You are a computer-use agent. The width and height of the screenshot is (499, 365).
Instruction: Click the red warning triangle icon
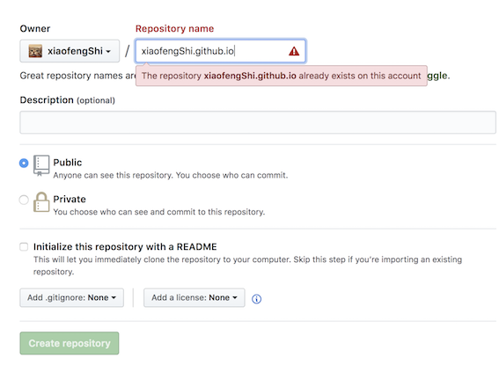(294, 51)
